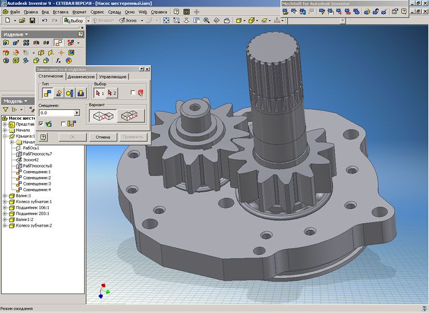The image size is (429, 313).
Task: Choose the Angle constraint type icon
Action: [x=58, y=93]
